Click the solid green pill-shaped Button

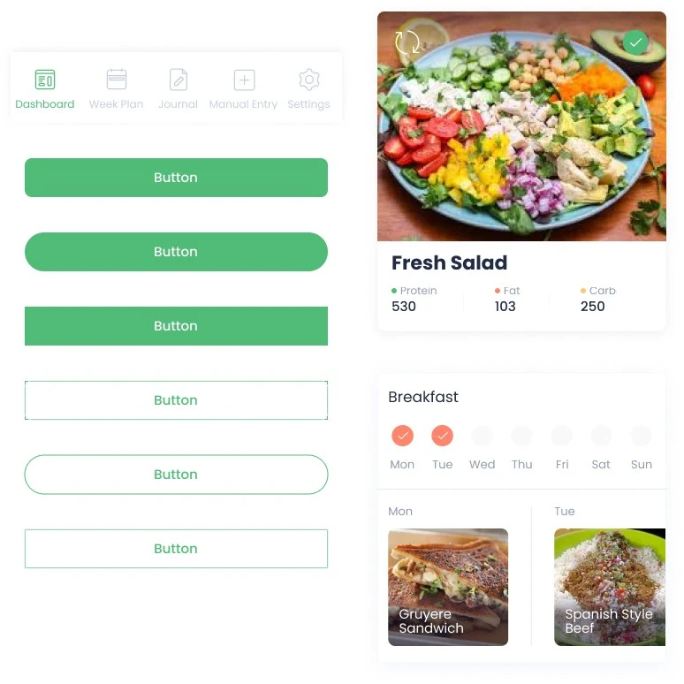pyautogui.click(x=176, y=252)
